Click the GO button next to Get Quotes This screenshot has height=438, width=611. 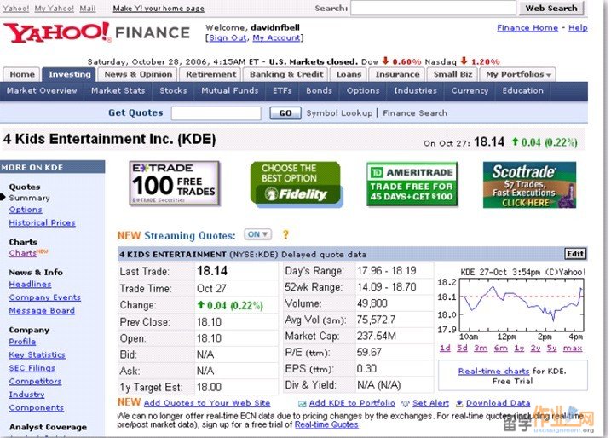point(285,113)
